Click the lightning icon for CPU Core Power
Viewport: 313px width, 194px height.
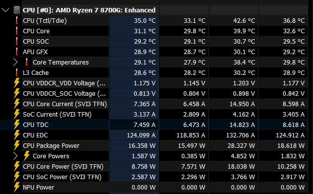pos(17,166)
